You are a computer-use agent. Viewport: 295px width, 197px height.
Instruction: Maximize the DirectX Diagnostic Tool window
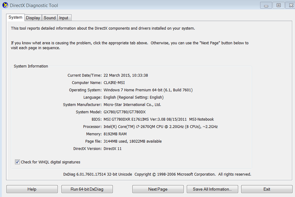coord(278,5)
